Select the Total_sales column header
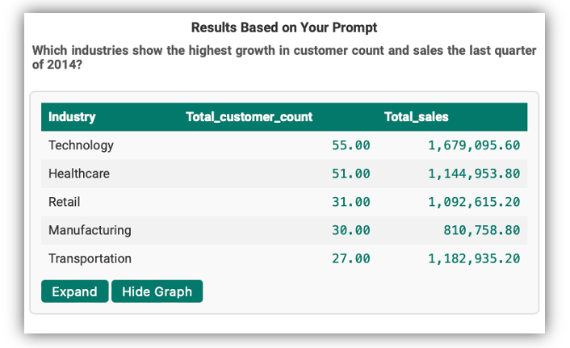570x348 pixels. 417,117
